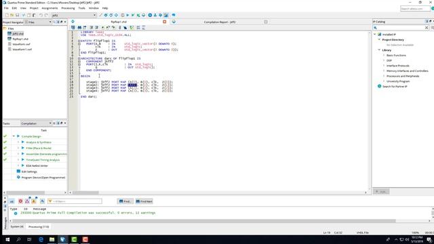Click the Add button in IP Catalog
434x244 pixels.
(x=381, y=191)
